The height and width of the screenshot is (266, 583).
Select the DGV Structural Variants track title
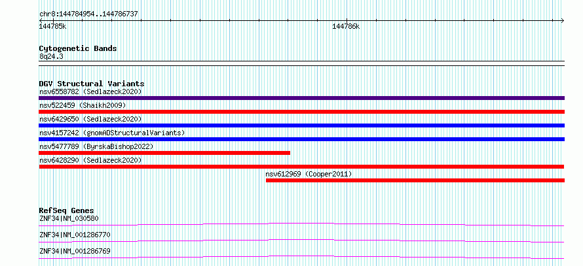92,84
